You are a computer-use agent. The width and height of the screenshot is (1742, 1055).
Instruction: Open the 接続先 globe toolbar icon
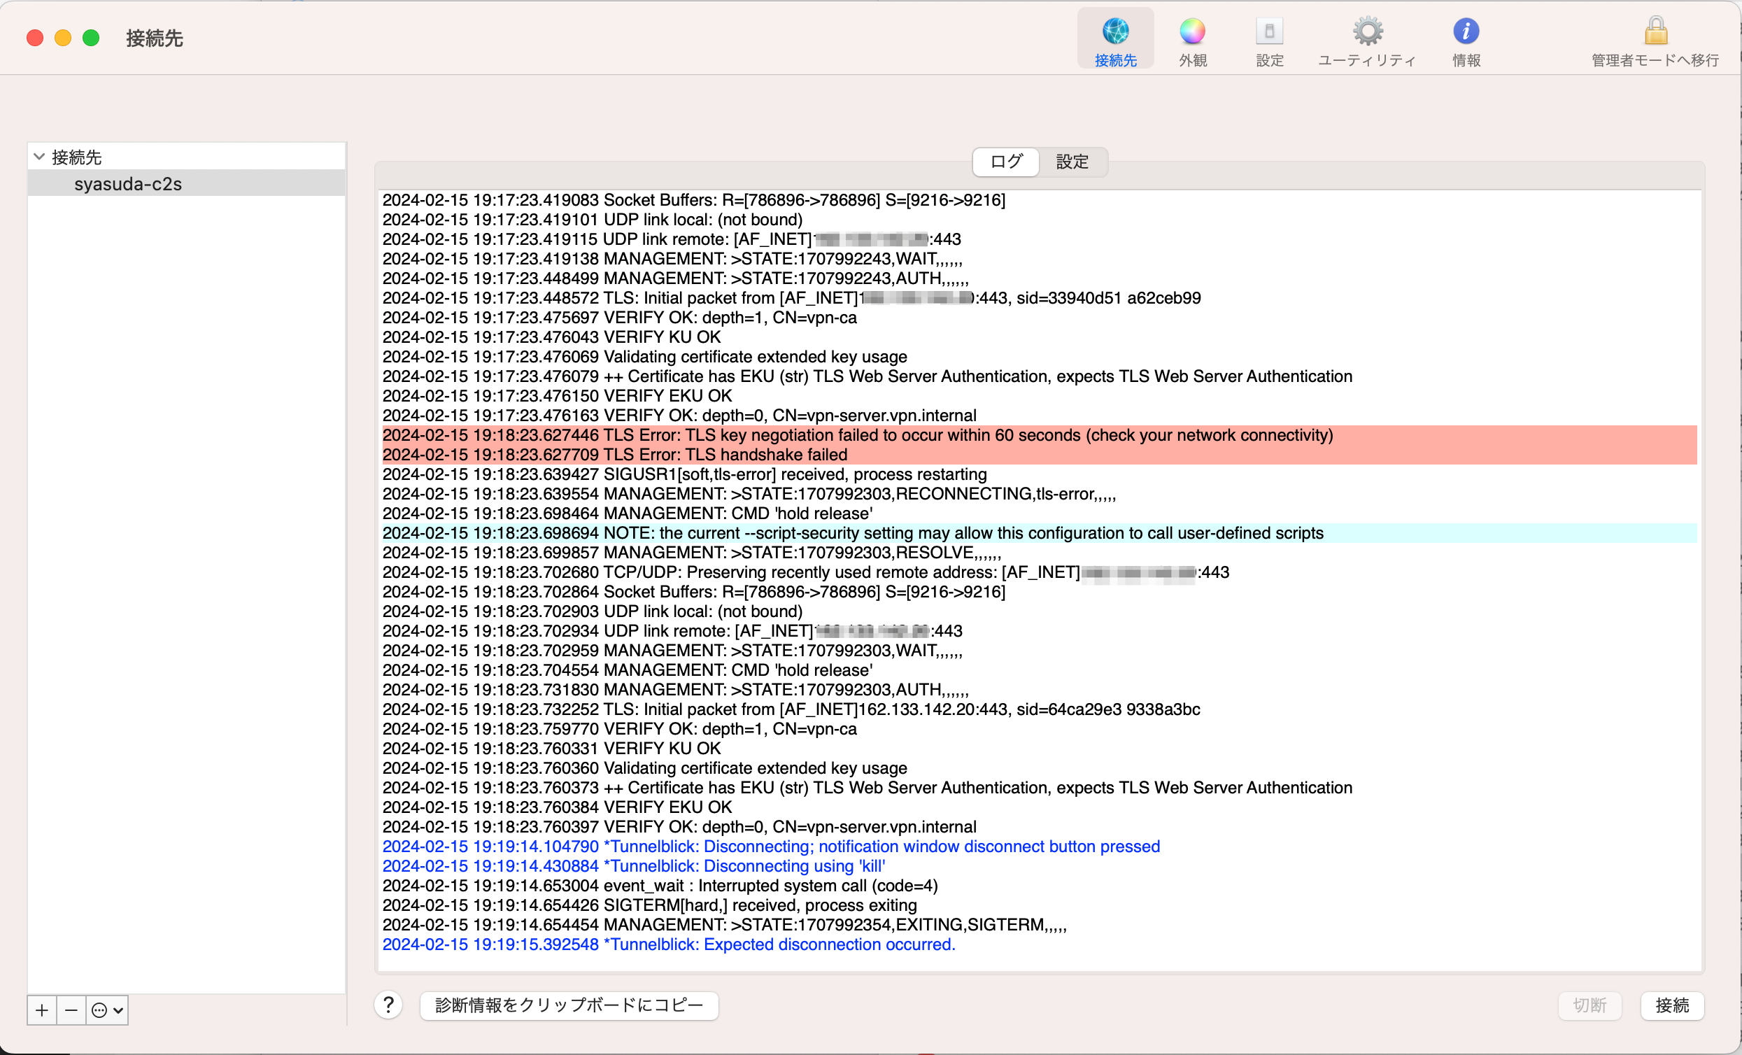[1115, 32]
